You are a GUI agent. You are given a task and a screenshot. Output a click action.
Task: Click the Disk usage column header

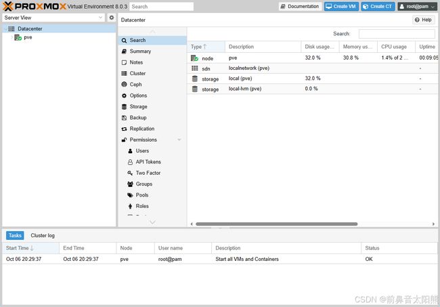320,47
